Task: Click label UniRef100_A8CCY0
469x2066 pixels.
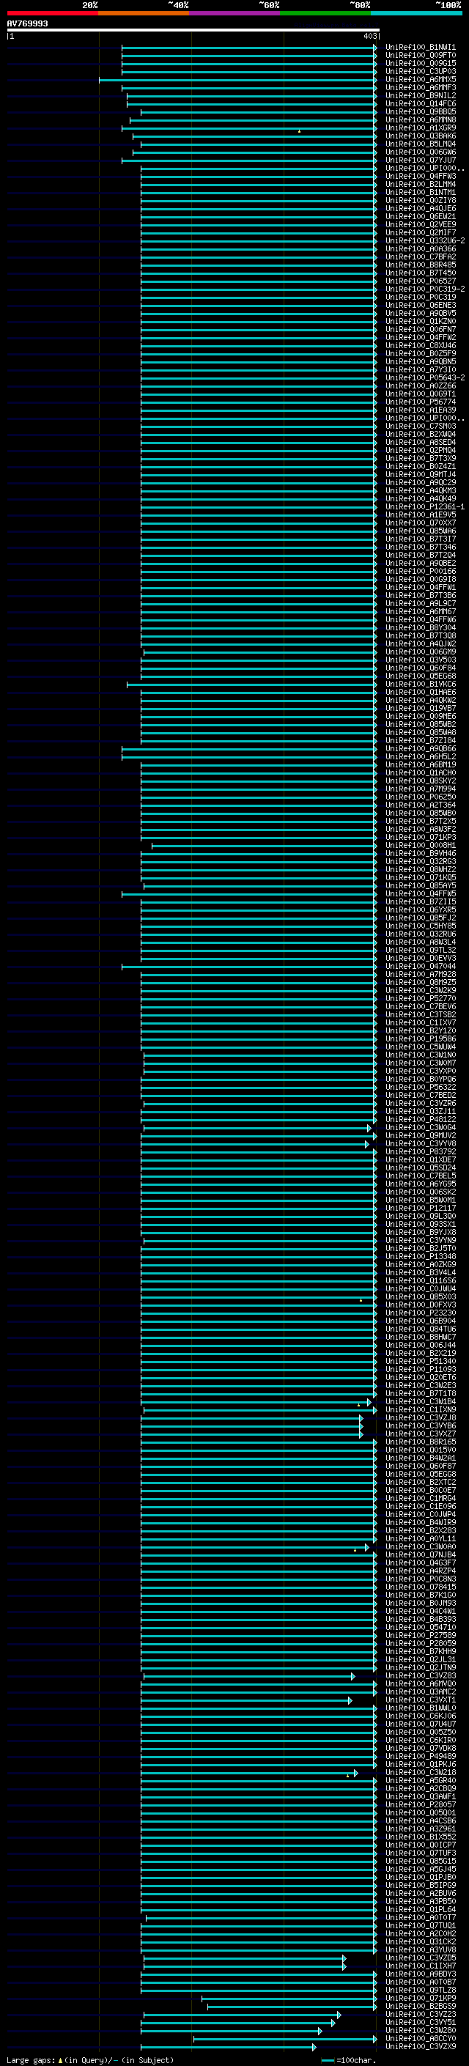Action: pos(420,2038)
